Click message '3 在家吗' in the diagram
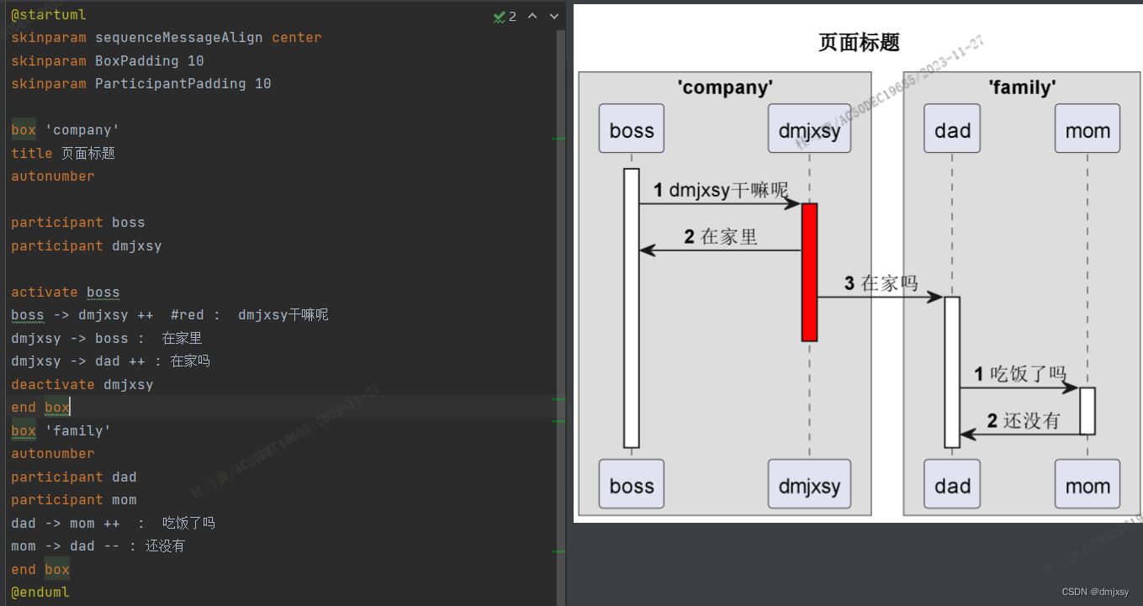Viewport: 1143px width, 606px height. (881, 284)
